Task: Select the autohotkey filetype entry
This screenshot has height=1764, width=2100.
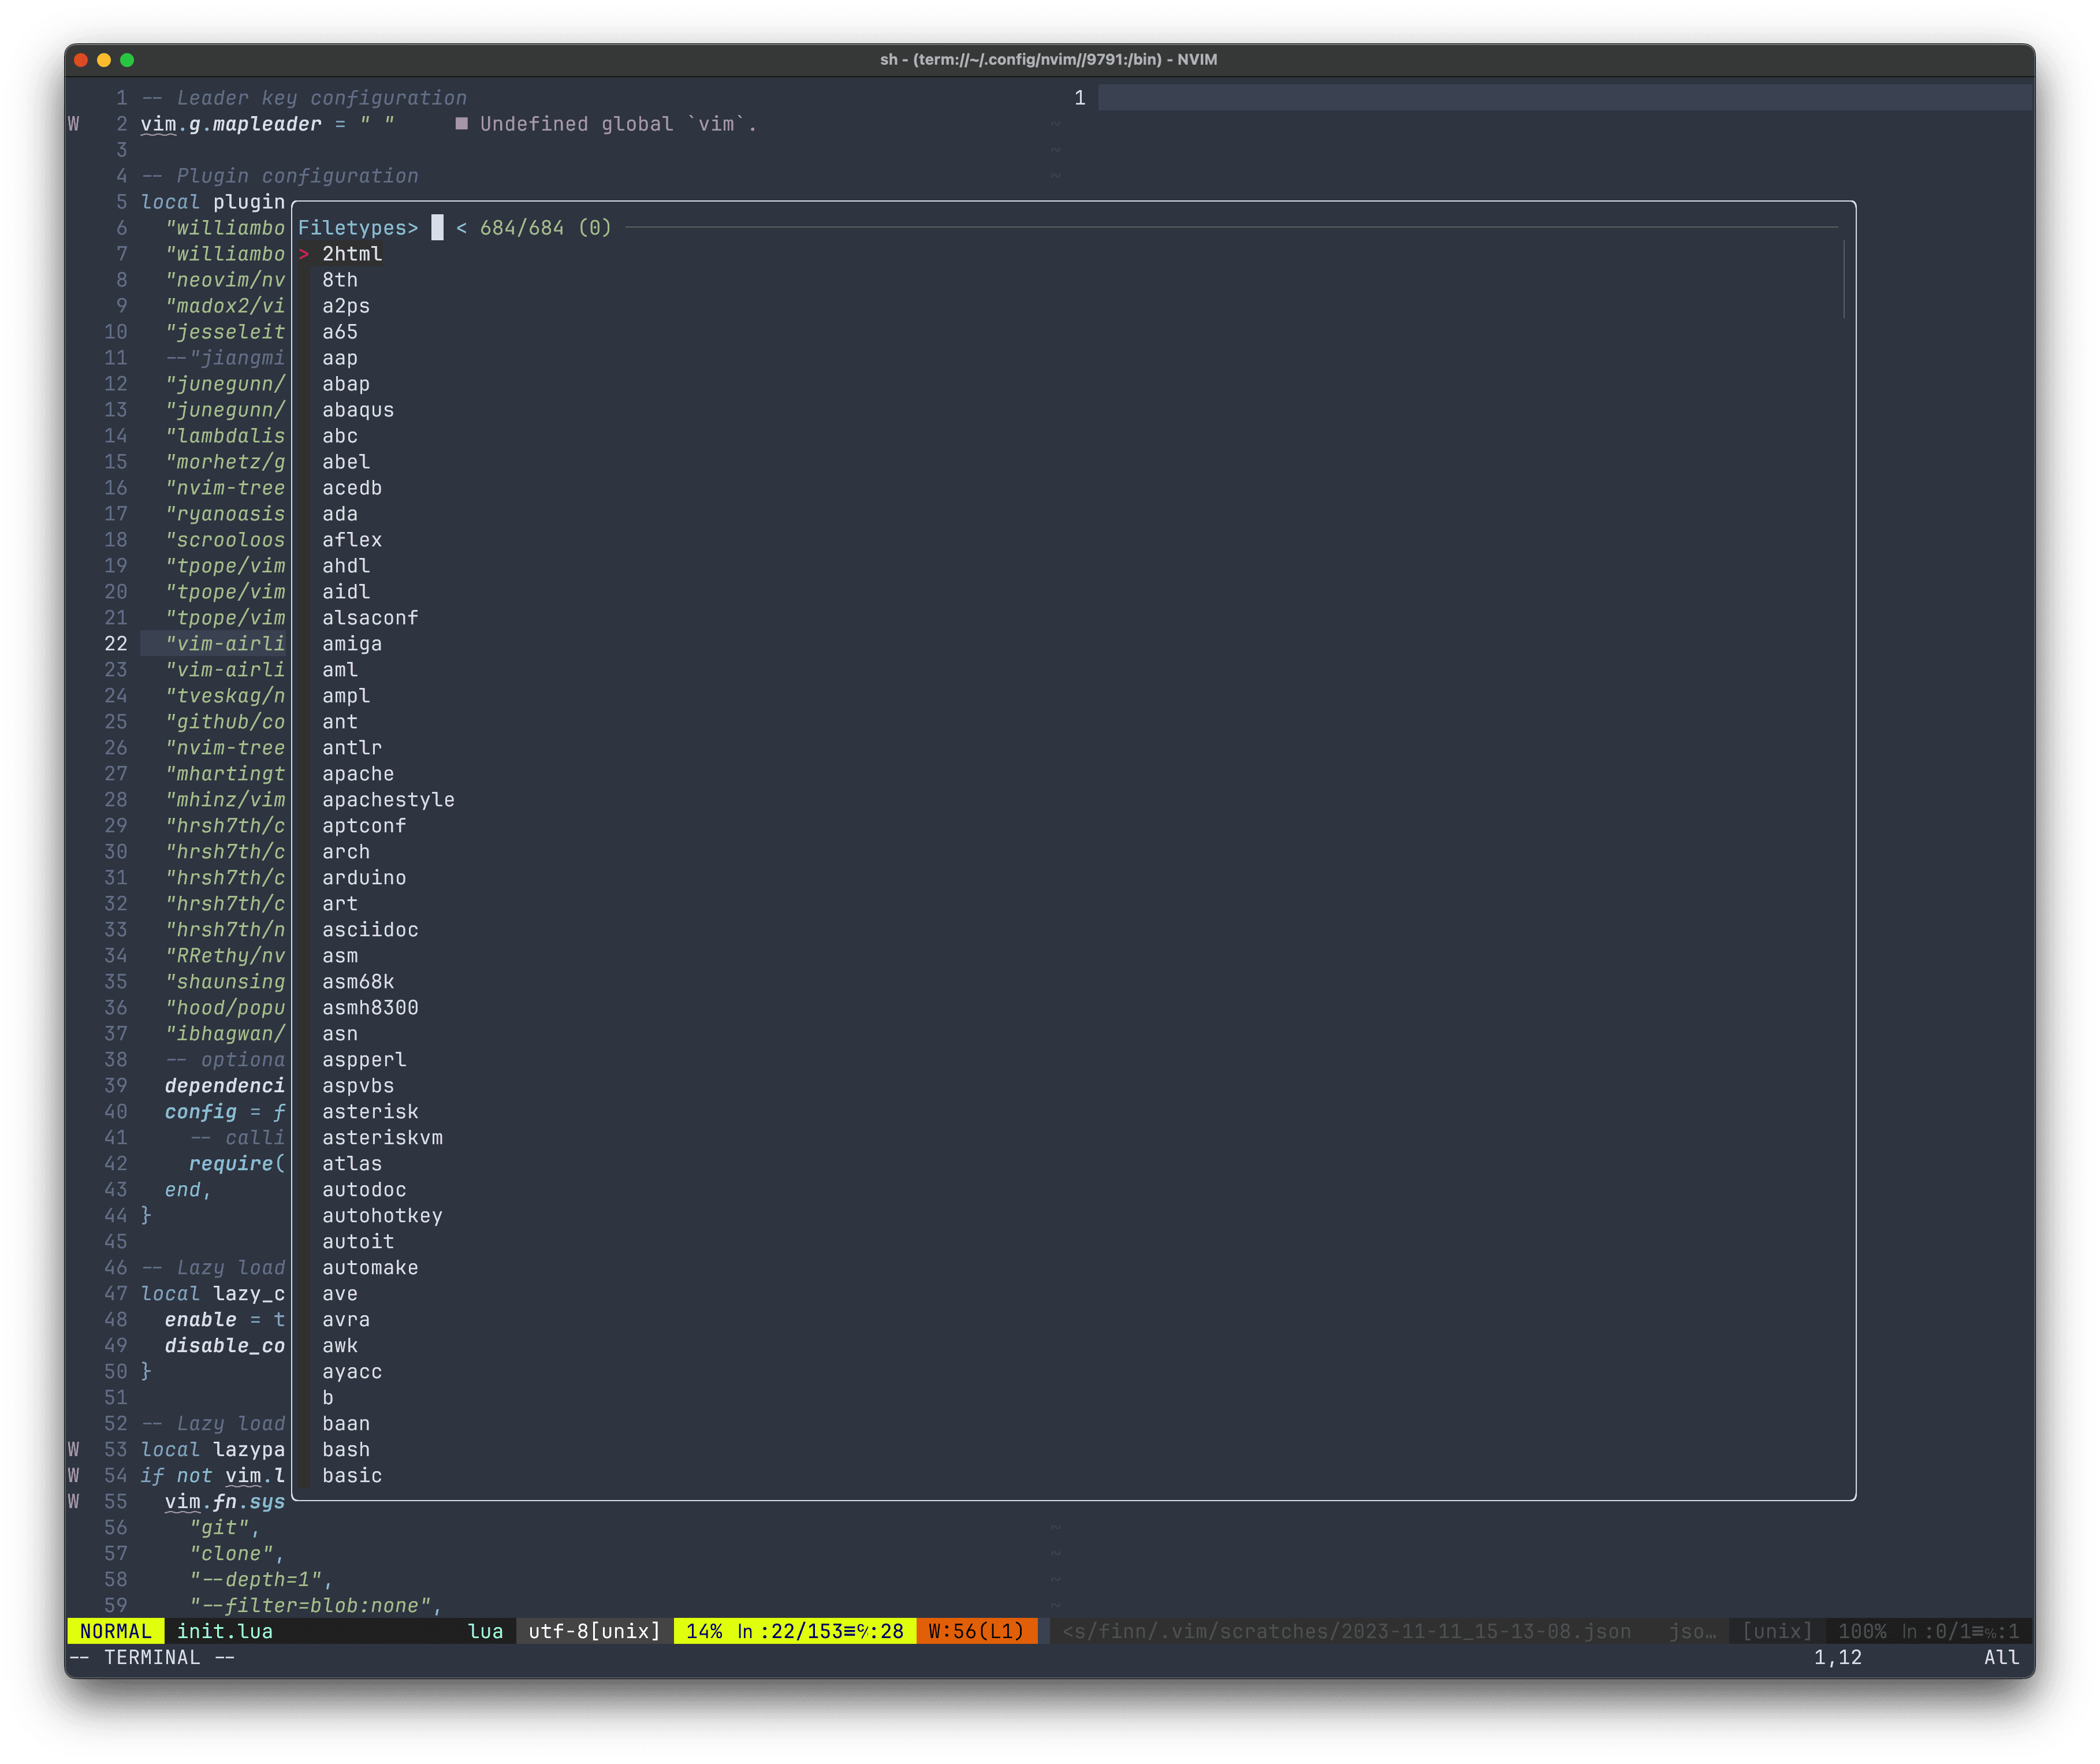Action: (x=382, y=1215)
